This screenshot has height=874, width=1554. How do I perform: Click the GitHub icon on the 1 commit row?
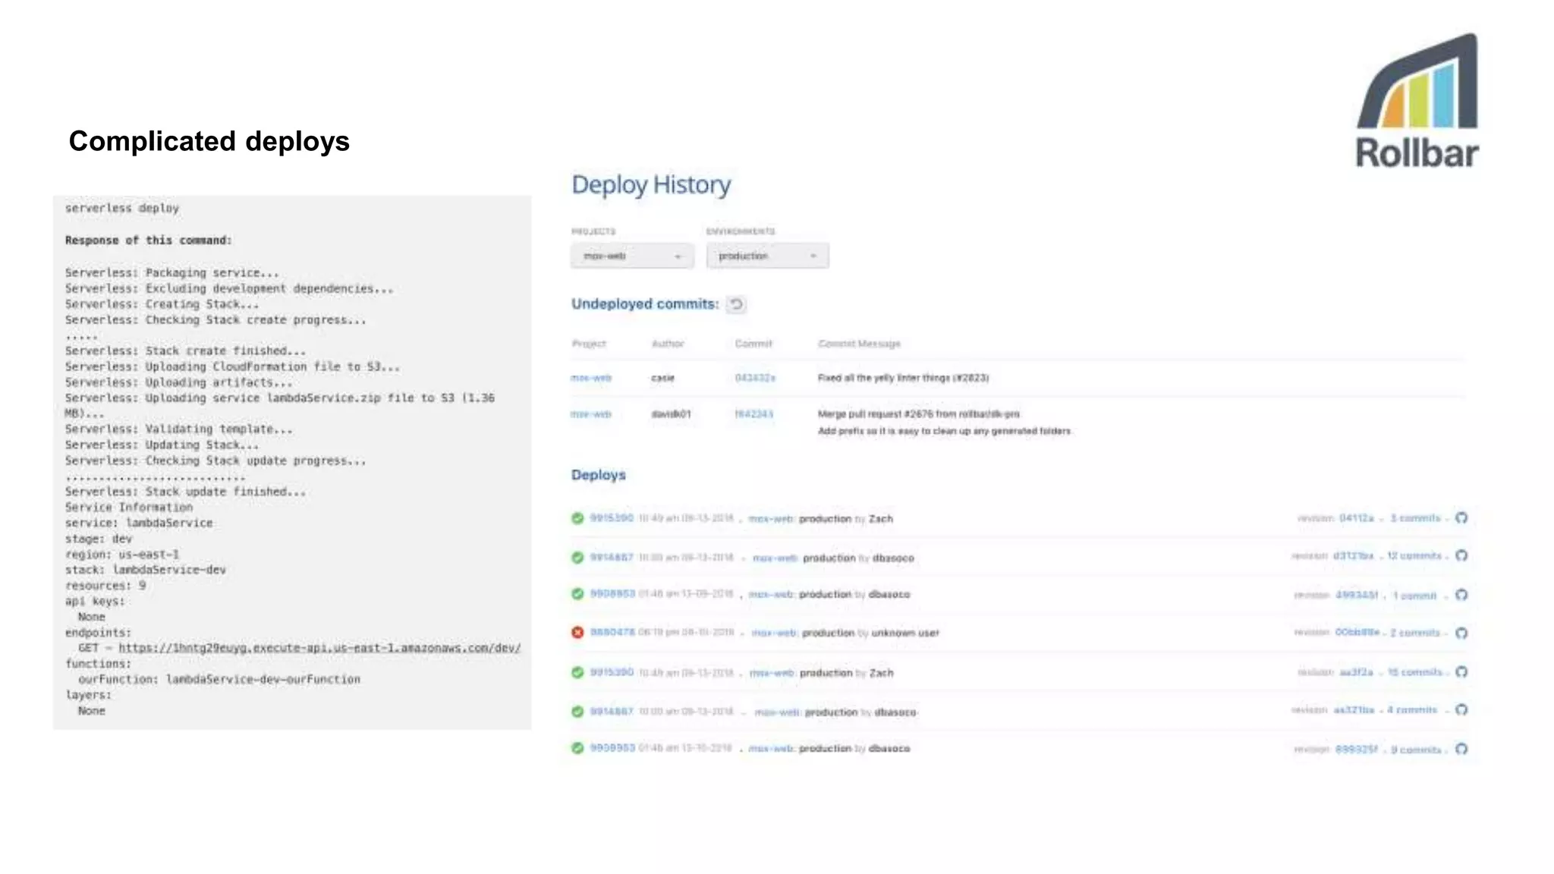1461,595
